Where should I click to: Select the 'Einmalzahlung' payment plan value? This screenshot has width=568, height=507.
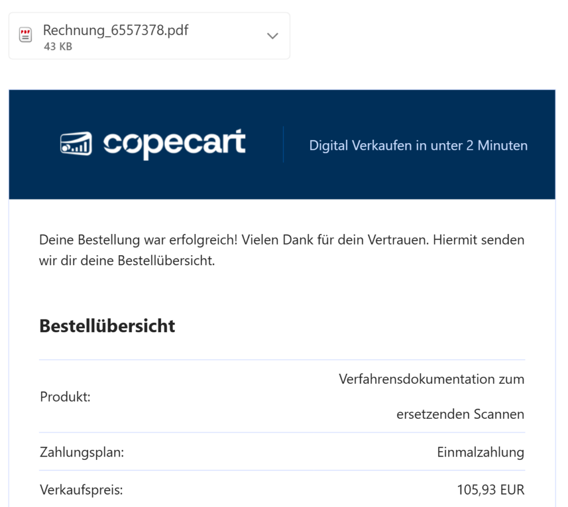point(480,452)
